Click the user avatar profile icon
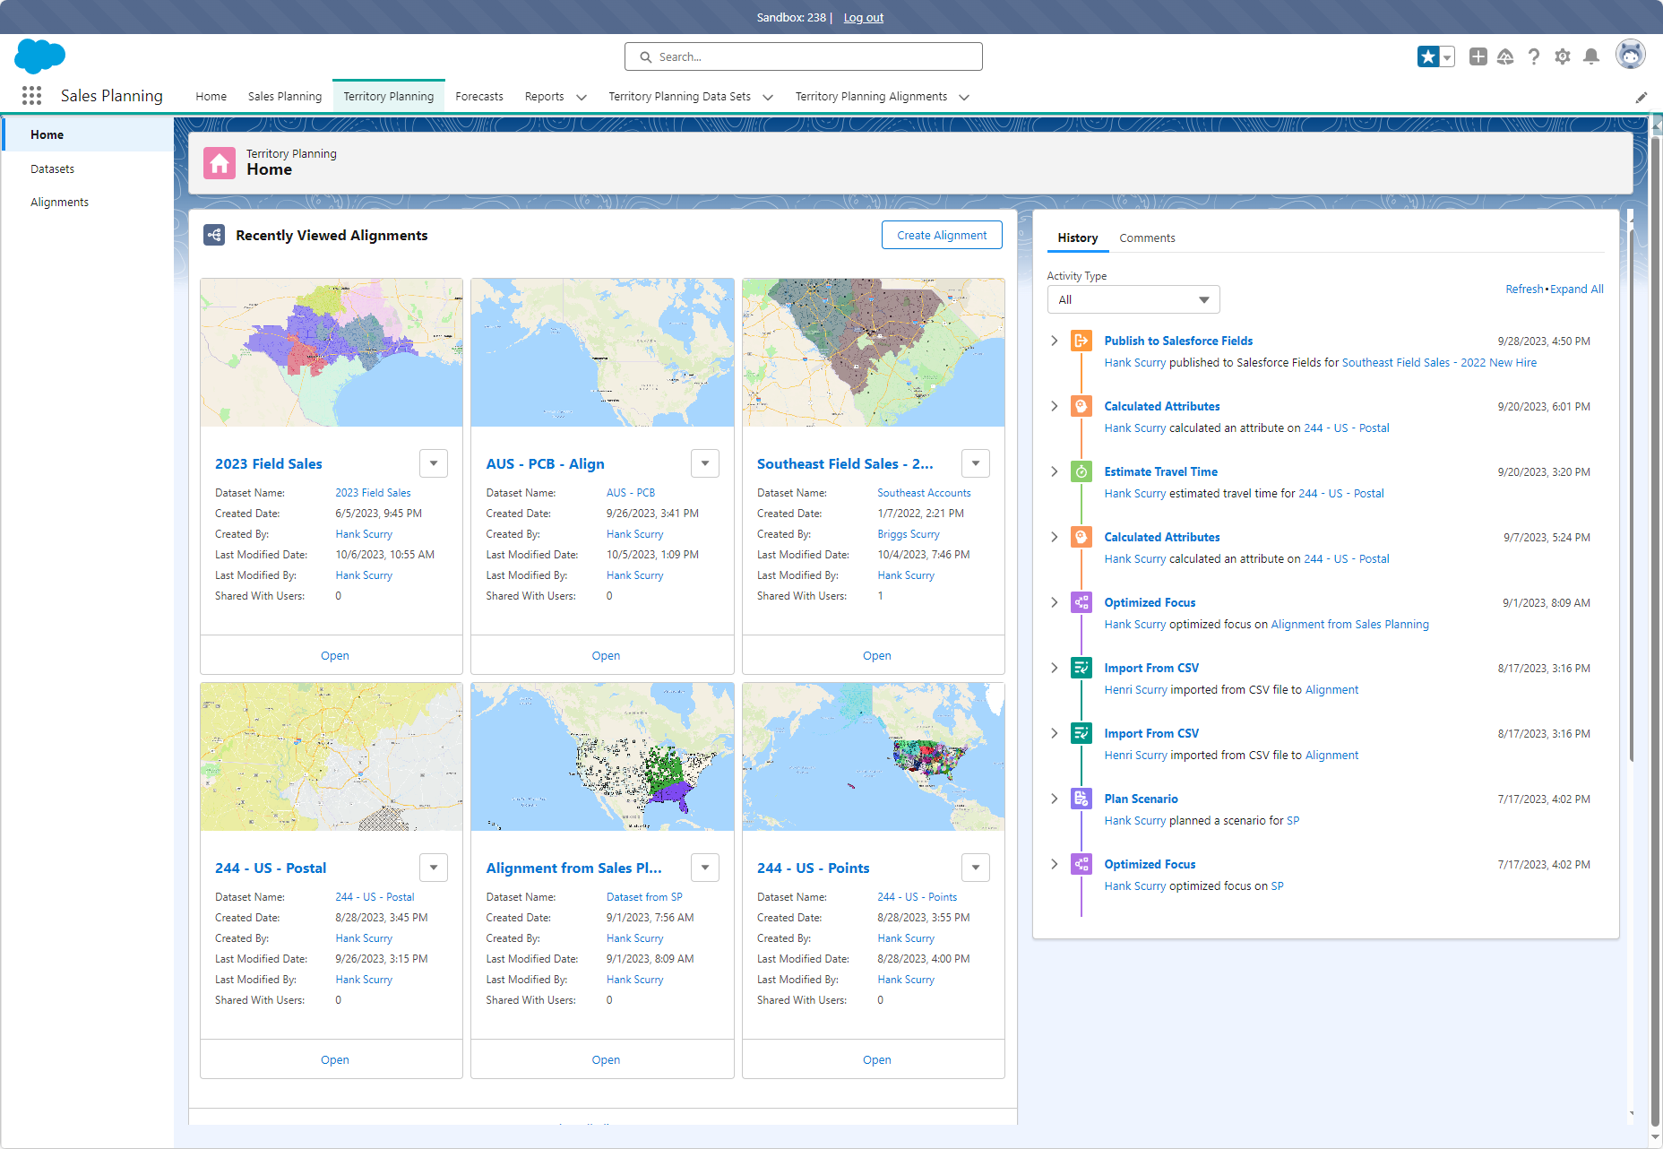The width and height of the screenshot is (1663, 1149). click(1631, 55)
